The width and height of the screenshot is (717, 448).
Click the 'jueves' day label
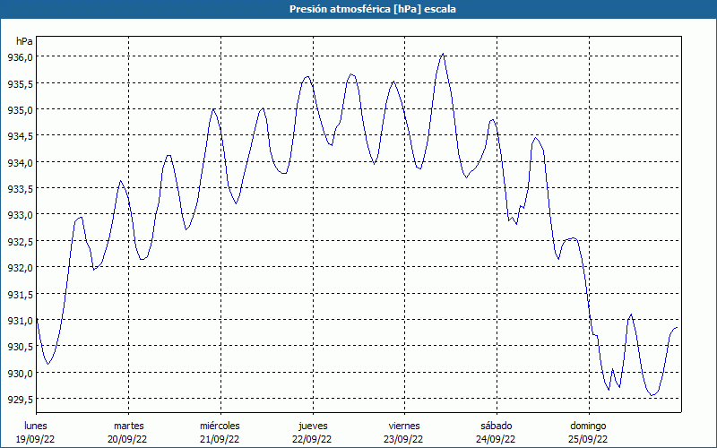click(x=313, y=426)
